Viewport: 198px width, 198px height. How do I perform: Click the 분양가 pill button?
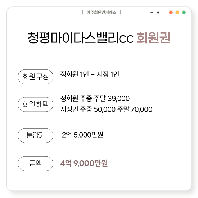coord(36,135)
